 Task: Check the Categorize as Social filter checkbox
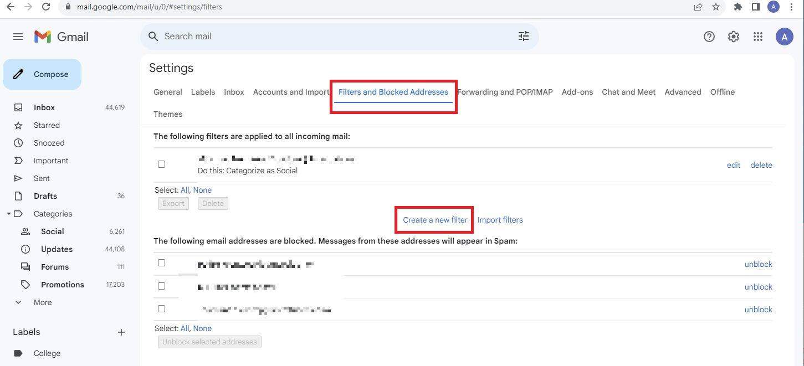pyautogui.click(x=161, y=164)
